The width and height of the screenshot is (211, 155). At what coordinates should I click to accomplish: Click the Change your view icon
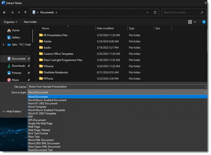pos(190,22)
